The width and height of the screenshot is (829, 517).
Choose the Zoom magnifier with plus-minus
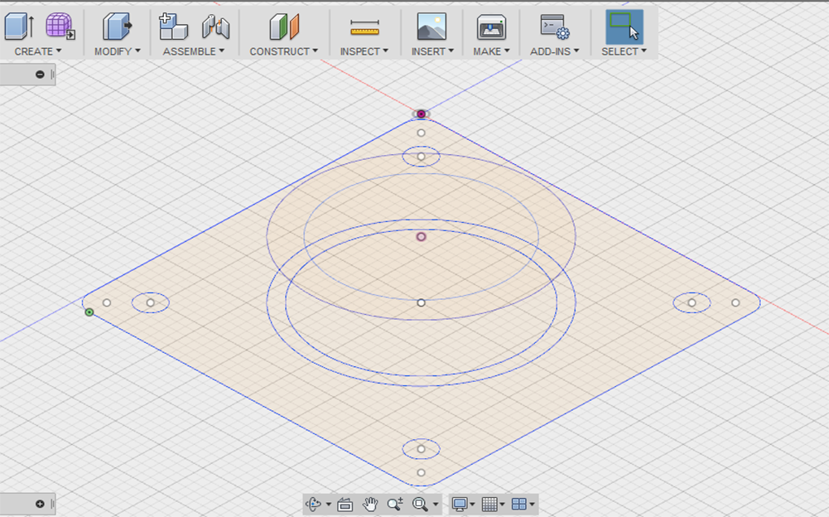[395, 505]
